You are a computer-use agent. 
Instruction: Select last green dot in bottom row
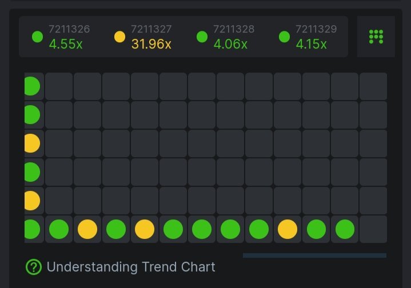[x=345, y=229]
